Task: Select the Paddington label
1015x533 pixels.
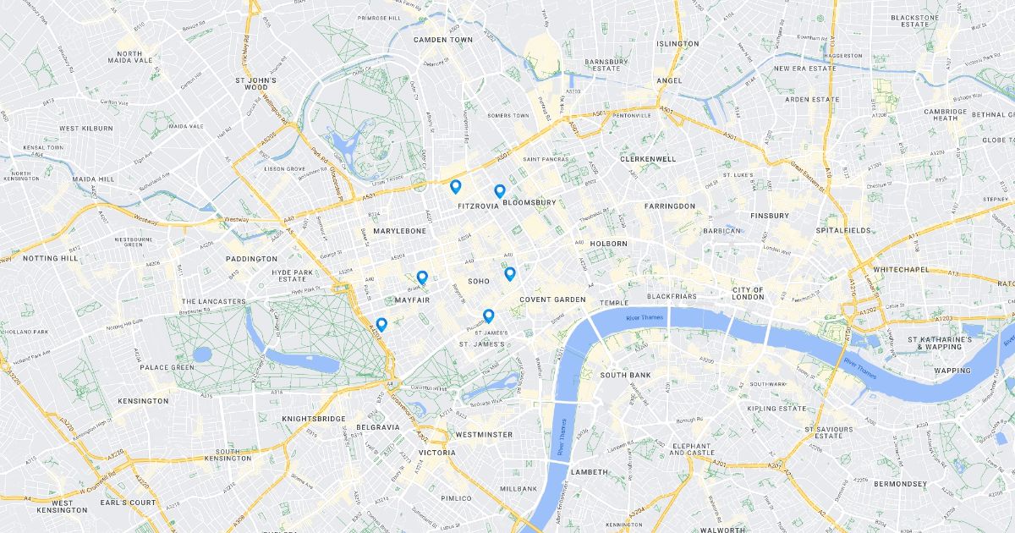Action: click(x=251, y=259)
